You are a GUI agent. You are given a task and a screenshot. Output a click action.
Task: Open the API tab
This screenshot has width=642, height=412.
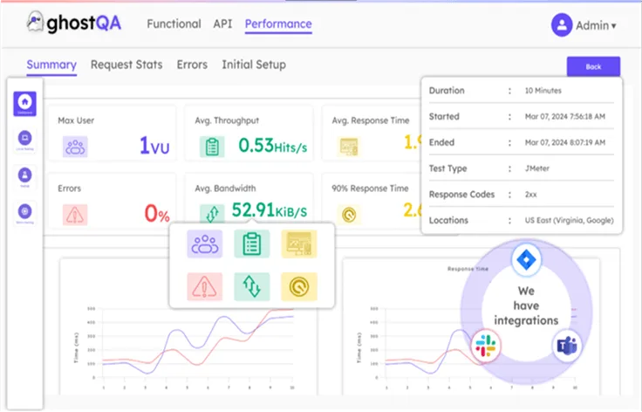(x=222, y=24)
